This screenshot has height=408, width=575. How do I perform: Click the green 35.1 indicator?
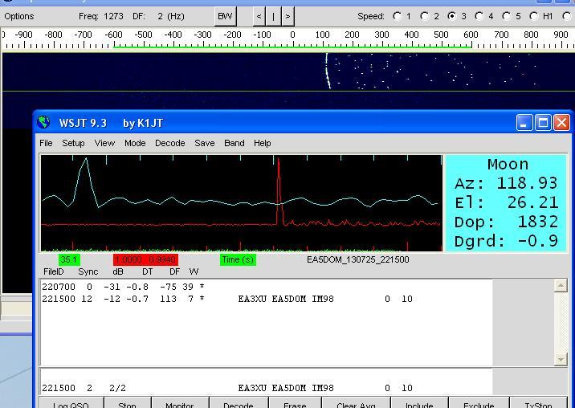click(x=69, y=259)
